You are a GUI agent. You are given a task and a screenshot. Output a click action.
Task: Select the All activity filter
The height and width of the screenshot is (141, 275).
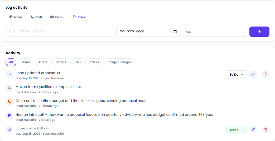(x=11, y=62)
